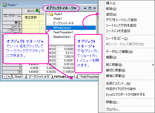Click the パラメータ row label

tap(12, 30)
